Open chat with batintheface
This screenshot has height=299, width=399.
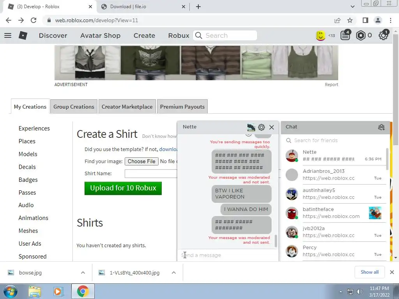(x=335, y=213)
